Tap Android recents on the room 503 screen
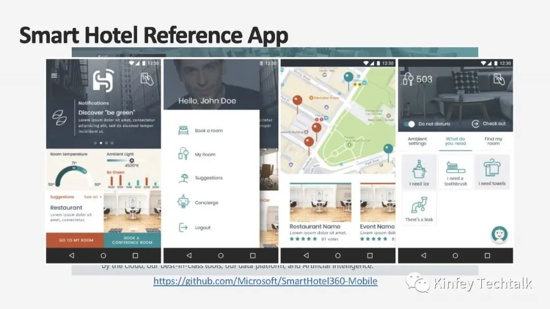 click(x=487, y=256)
